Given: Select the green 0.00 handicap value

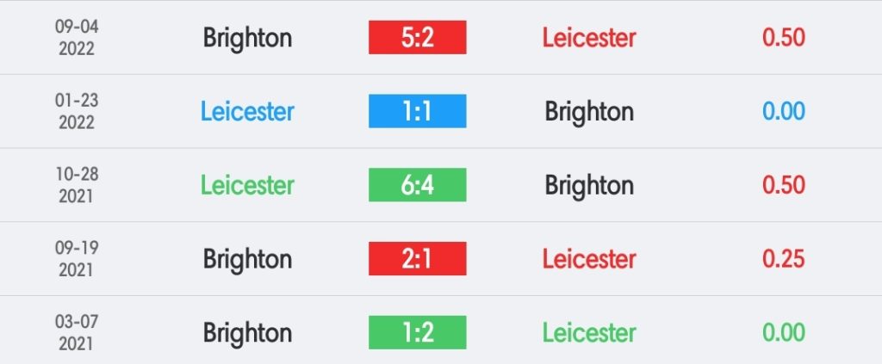Looking at the screenshot, I should click(784, 332).
